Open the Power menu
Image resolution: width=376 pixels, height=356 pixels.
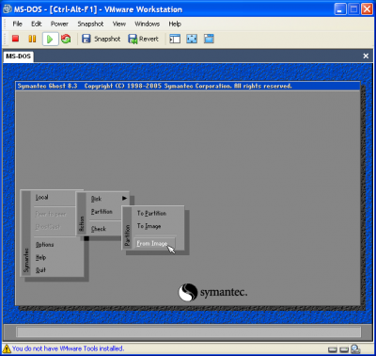coord(59,24)
